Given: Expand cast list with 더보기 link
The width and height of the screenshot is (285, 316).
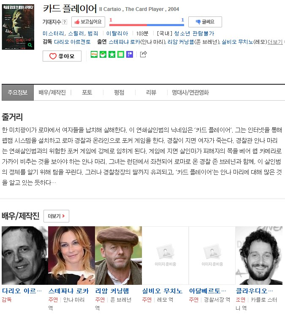Looking at the screenshot, I should coord(275,42).
